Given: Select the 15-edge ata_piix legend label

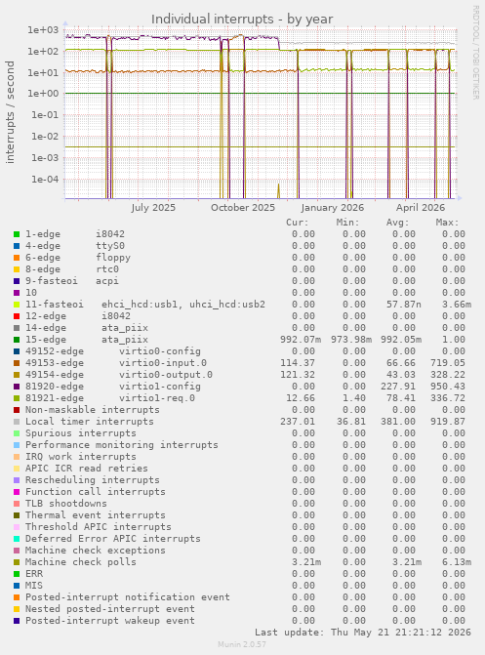Looking at the screenshot, I should click(87, 340).
